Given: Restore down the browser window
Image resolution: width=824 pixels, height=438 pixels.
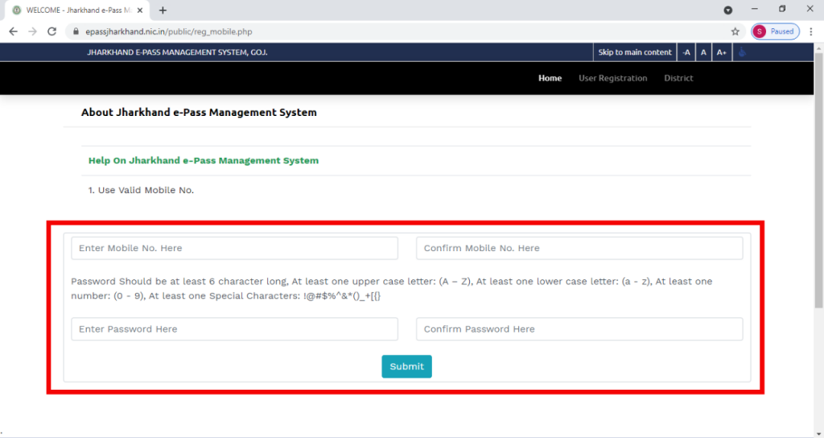Looking at the screenshot, I should 782,9.
